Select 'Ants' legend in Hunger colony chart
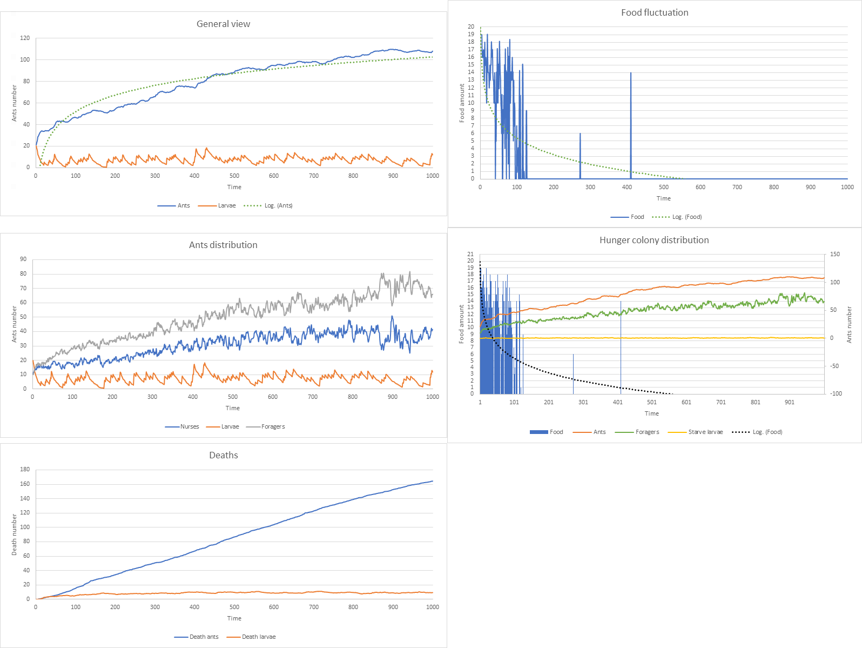This screenshot has width=862, height=648. tap(590, 432)
